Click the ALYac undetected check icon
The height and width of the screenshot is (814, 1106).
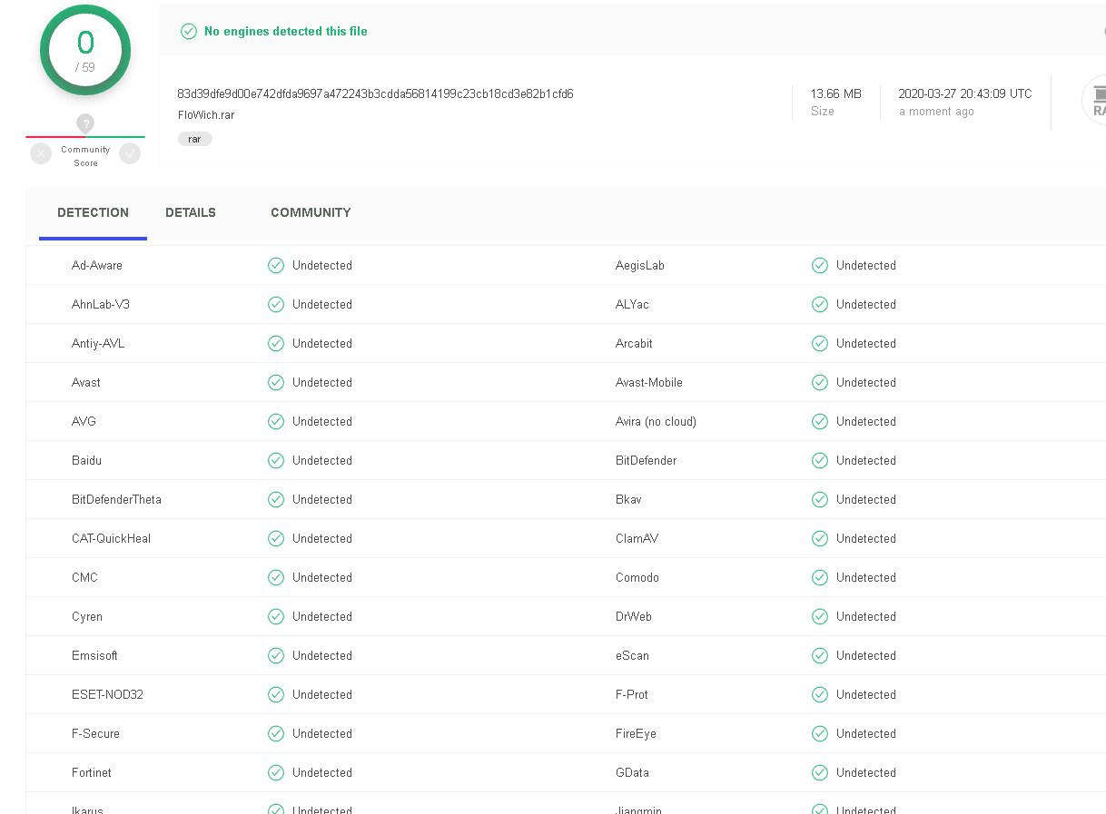[x=820, y=304]
